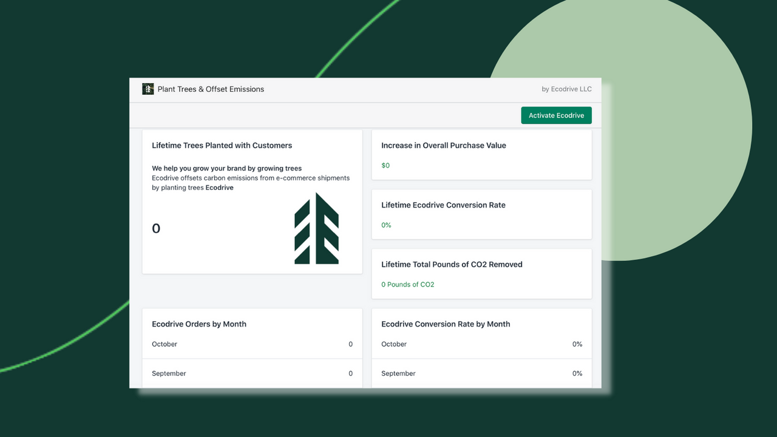Select the Plant Trees & Offset Emissions title
This screenshot has height=437, width=777.
(211, 89)
